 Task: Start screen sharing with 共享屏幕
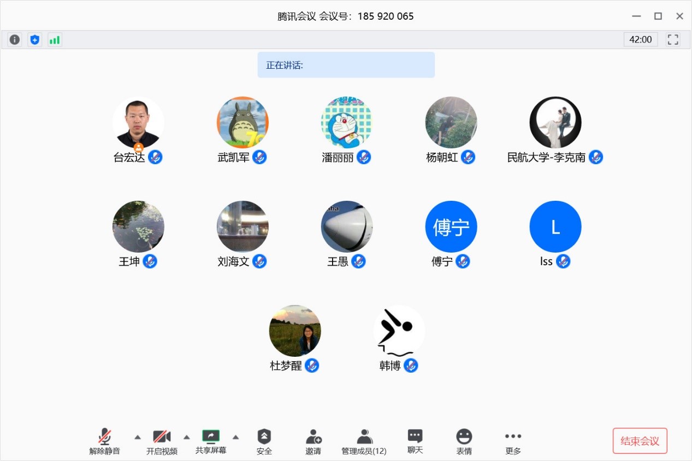(x=211, y=441)
